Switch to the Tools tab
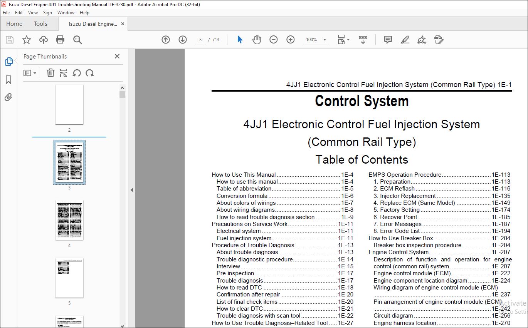This screenshot has width=528, height=328. (40, 24)
